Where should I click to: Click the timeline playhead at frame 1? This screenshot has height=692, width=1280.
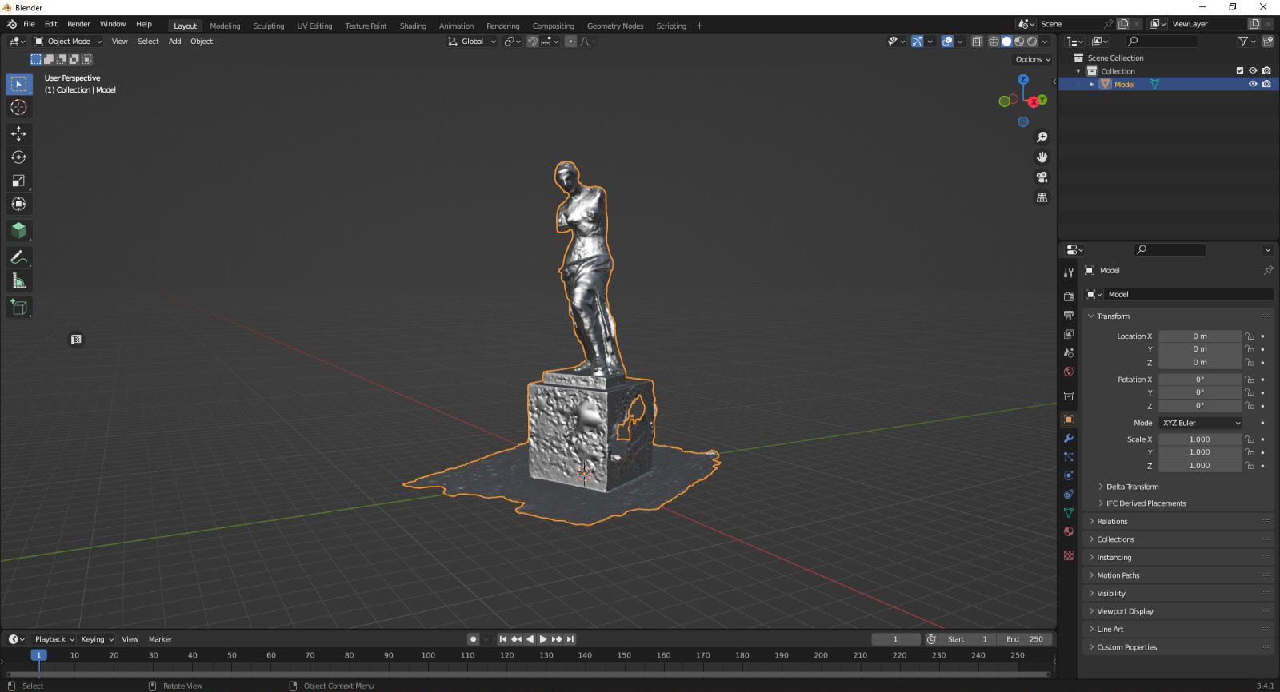coord(38,655)
